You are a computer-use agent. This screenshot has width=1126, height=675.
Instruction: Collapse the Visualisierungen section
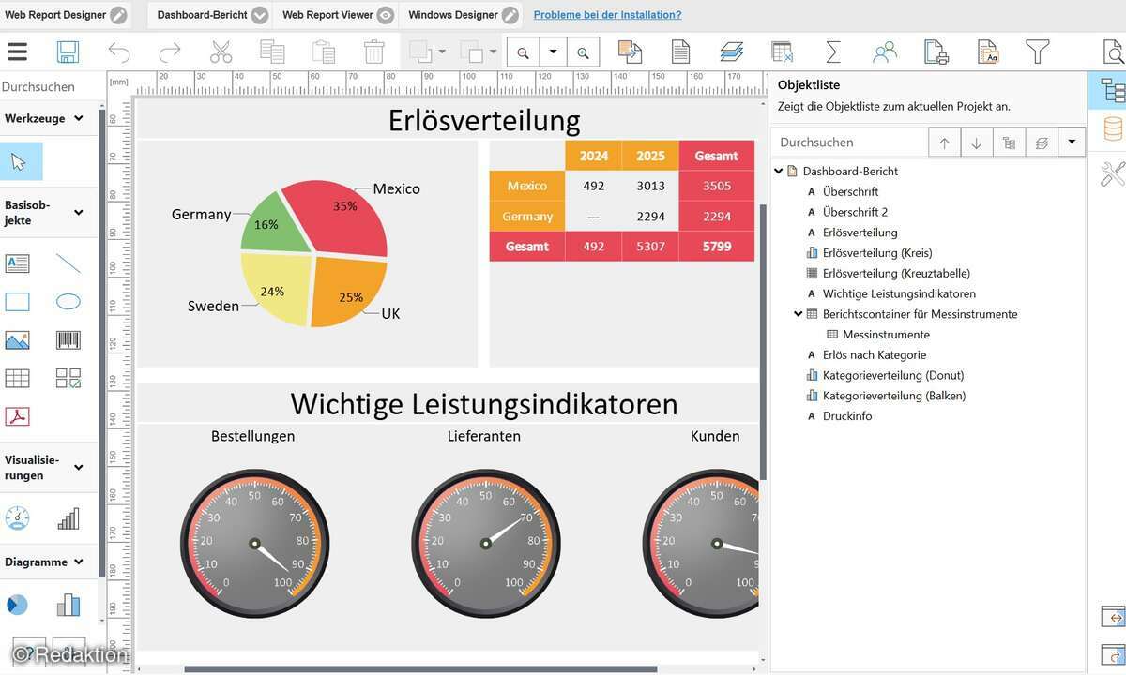point(78,468)
